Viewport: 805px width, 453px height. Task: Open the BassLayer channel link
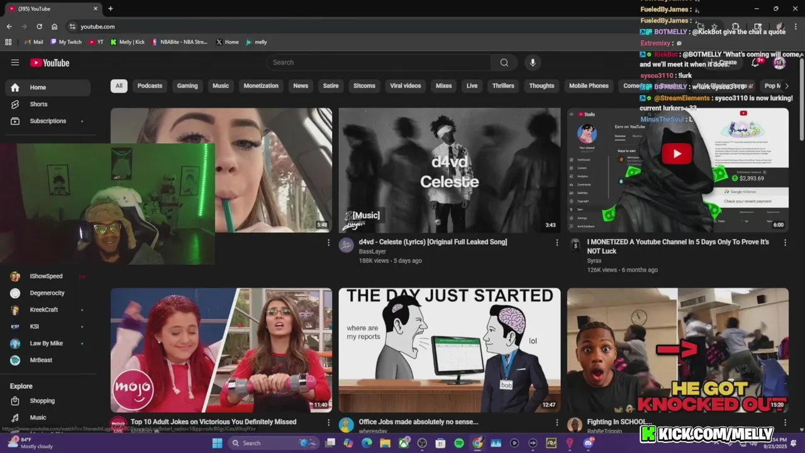pyautogui.click(x=372, y=252)
